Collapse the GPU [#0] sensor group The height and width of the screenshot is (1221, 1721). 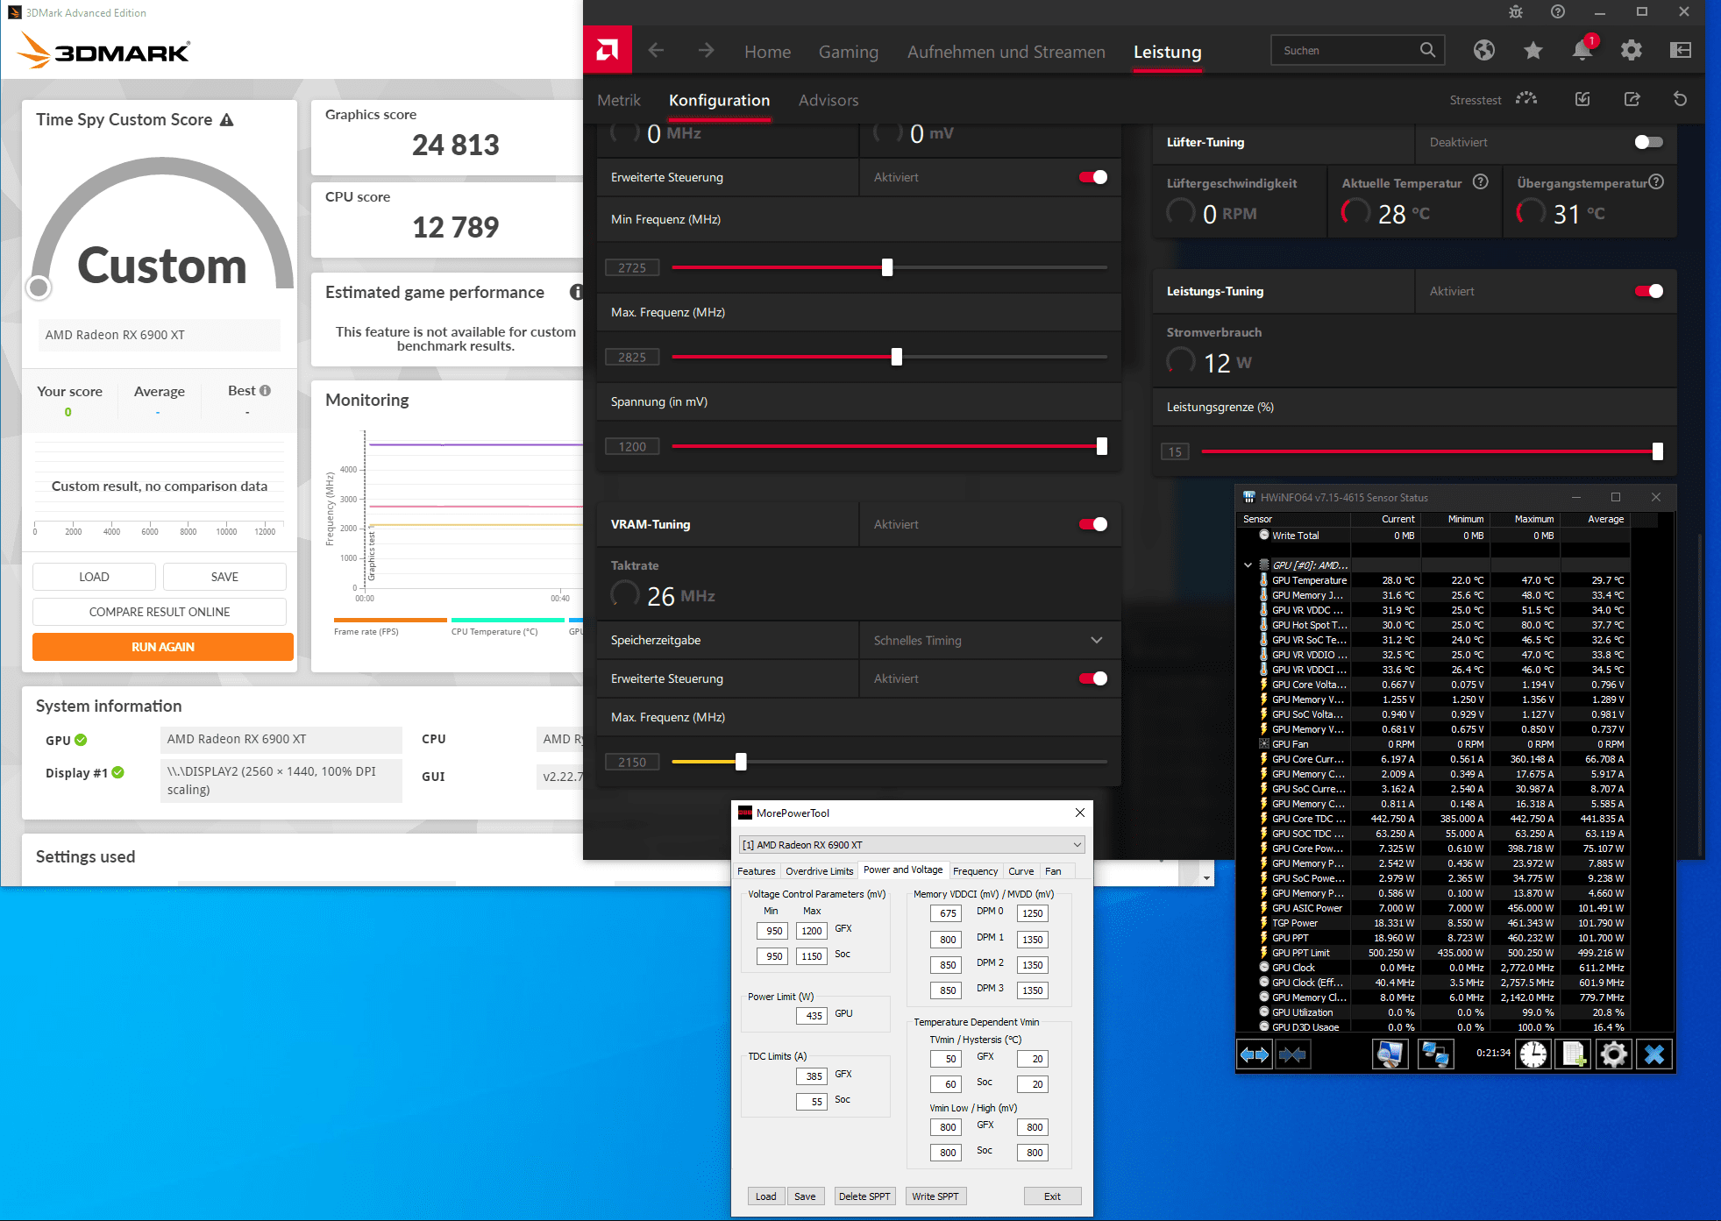click(x=1248, y=565)
